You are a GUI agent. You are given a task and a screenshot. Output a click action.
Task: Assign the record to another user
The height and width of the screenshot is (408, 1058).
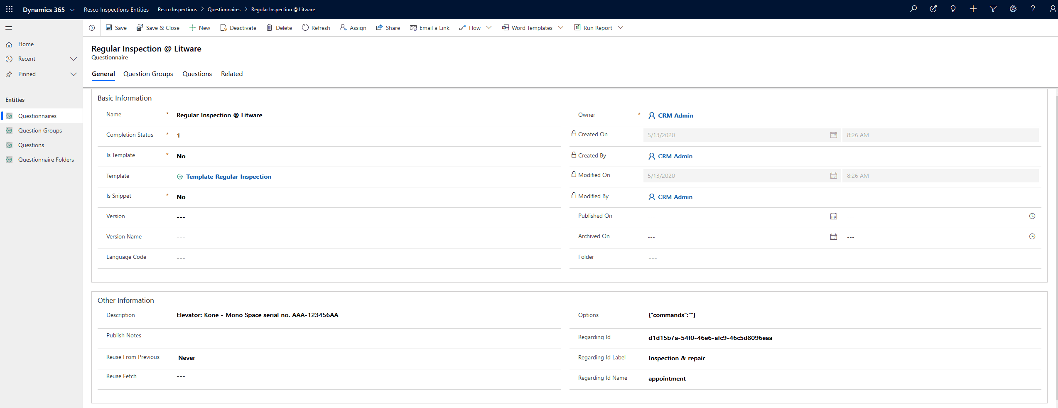pos(353,28)
